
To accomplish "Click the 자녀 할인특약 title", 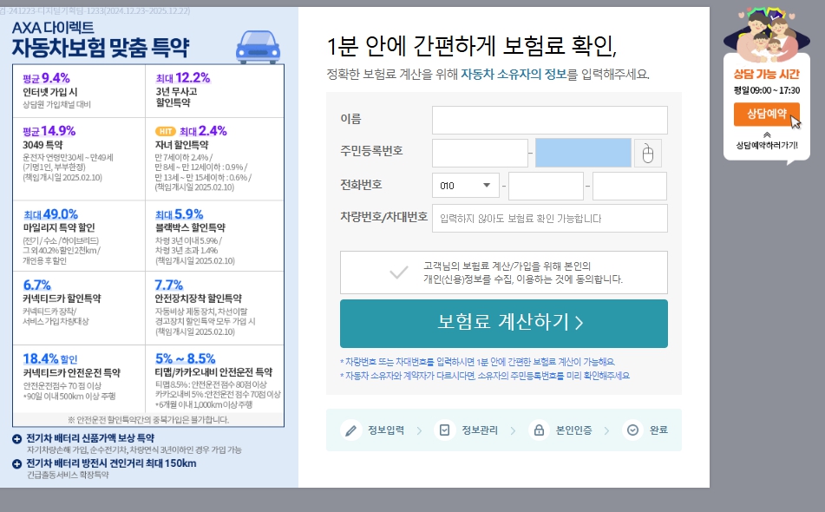I will [x=181, y=145].
